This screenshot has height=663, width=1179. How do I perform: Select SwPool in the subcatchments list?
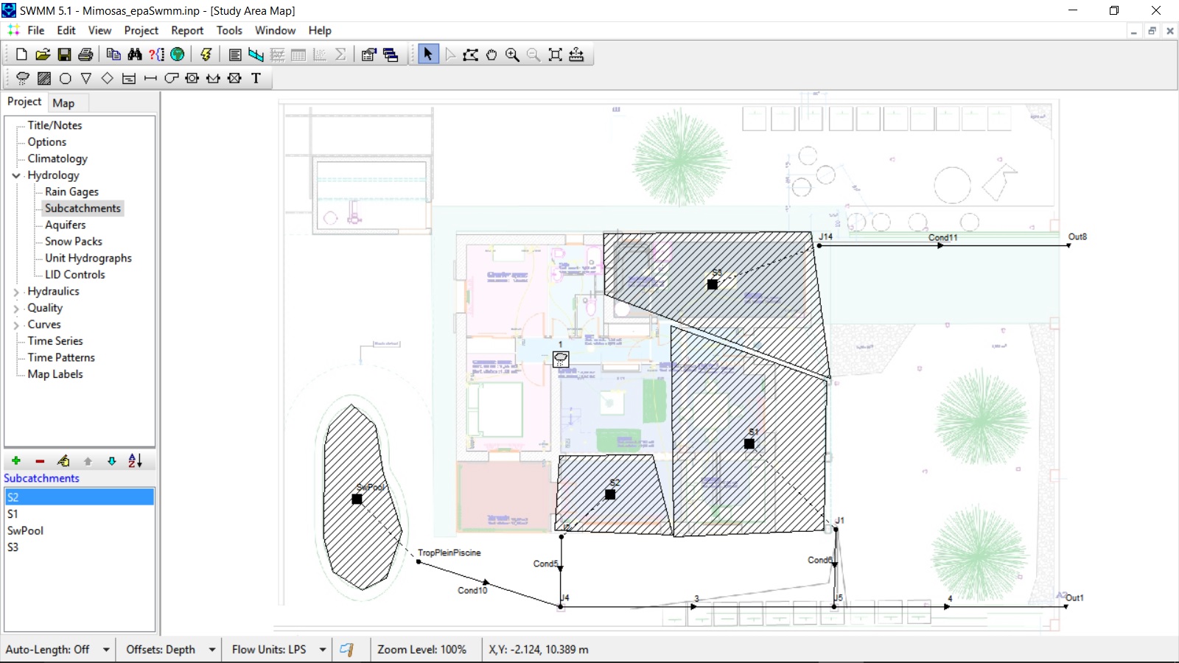coord(26,530)
